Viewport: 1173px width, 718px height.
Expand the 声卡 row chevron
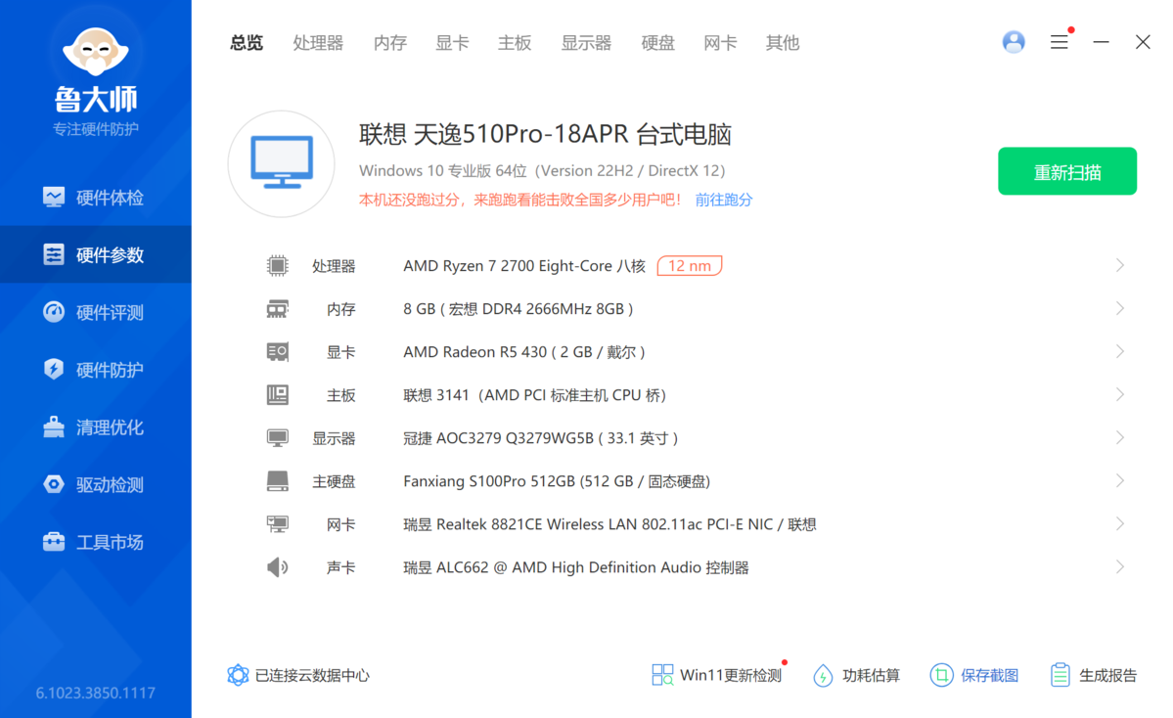click(x=1120, y=567)
